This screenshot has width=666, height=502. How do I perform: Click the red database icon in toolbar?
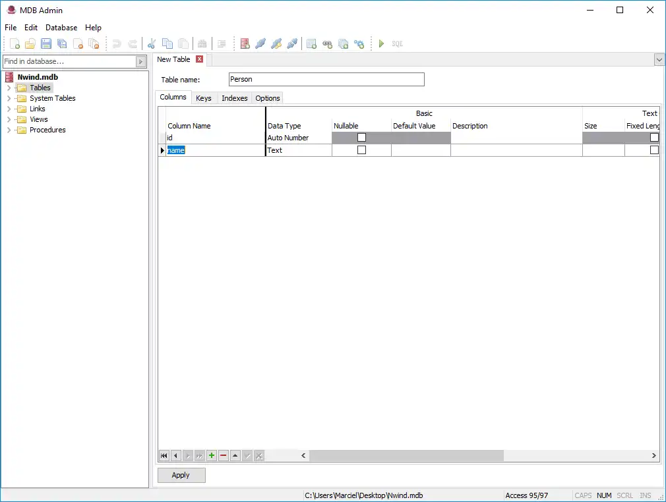pyautogui.click(x=245, y=44)
